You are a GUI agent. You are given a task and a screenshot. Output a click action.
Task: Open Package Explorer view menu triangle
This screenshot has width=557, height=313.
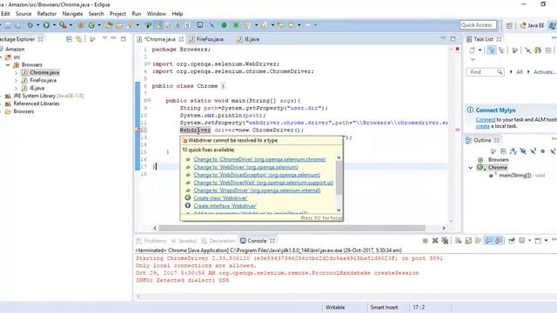point(104,38)
